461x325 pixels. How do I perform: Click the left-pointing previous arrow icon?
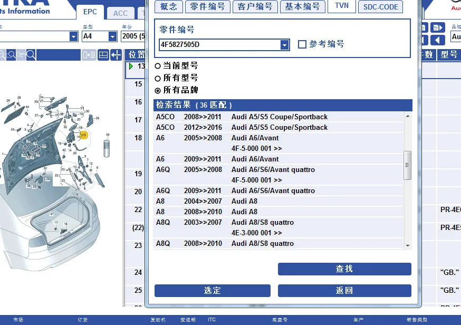[x=438, y=40]
